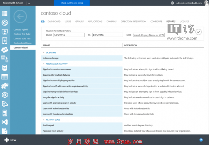Screen dimensions: 209x145
Task: Open the Audit report
Action: point(82,125)
